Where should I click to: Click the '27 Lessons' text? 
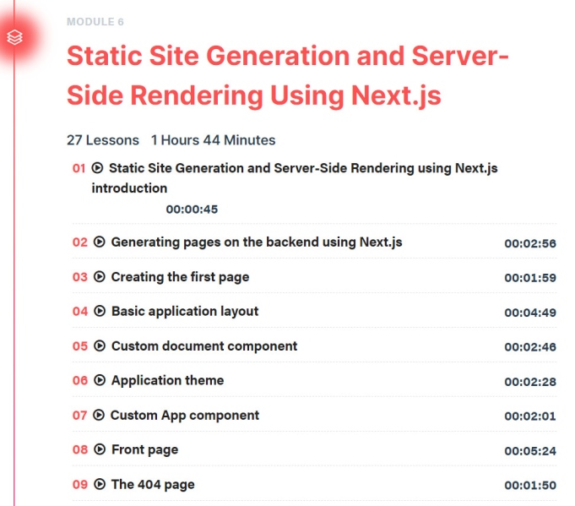pyautogui.click(x=103, y=140)
